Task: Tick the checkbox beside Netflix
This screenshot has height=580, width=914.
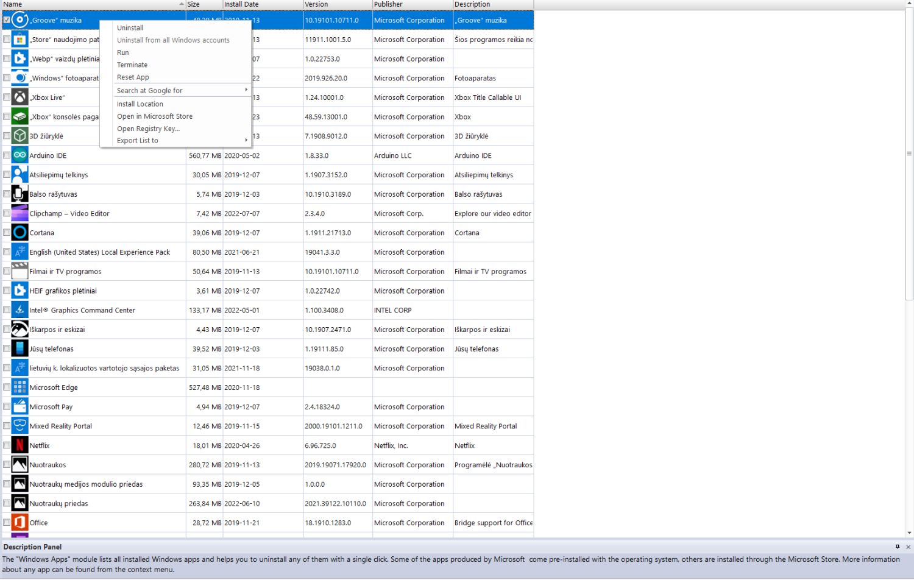Action: [x=7, y=445]
